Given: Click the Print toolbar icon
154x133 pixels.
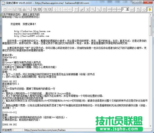Looking at the screenshot, I should (x=24, y=9).
